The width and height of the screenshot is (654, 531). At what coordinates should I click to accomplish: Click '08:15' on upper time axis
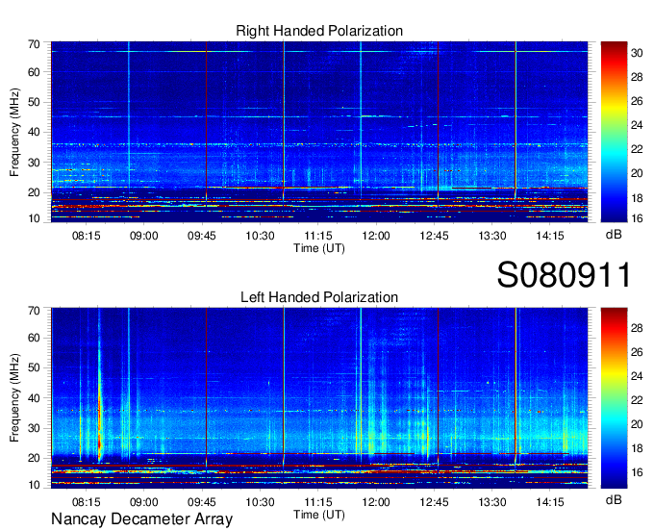[86, 236]
